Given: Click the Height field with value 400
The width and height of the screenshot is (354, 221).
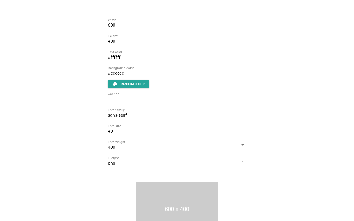Looking at the screenshot, I should pyautogui.click(x=177, y=41).
